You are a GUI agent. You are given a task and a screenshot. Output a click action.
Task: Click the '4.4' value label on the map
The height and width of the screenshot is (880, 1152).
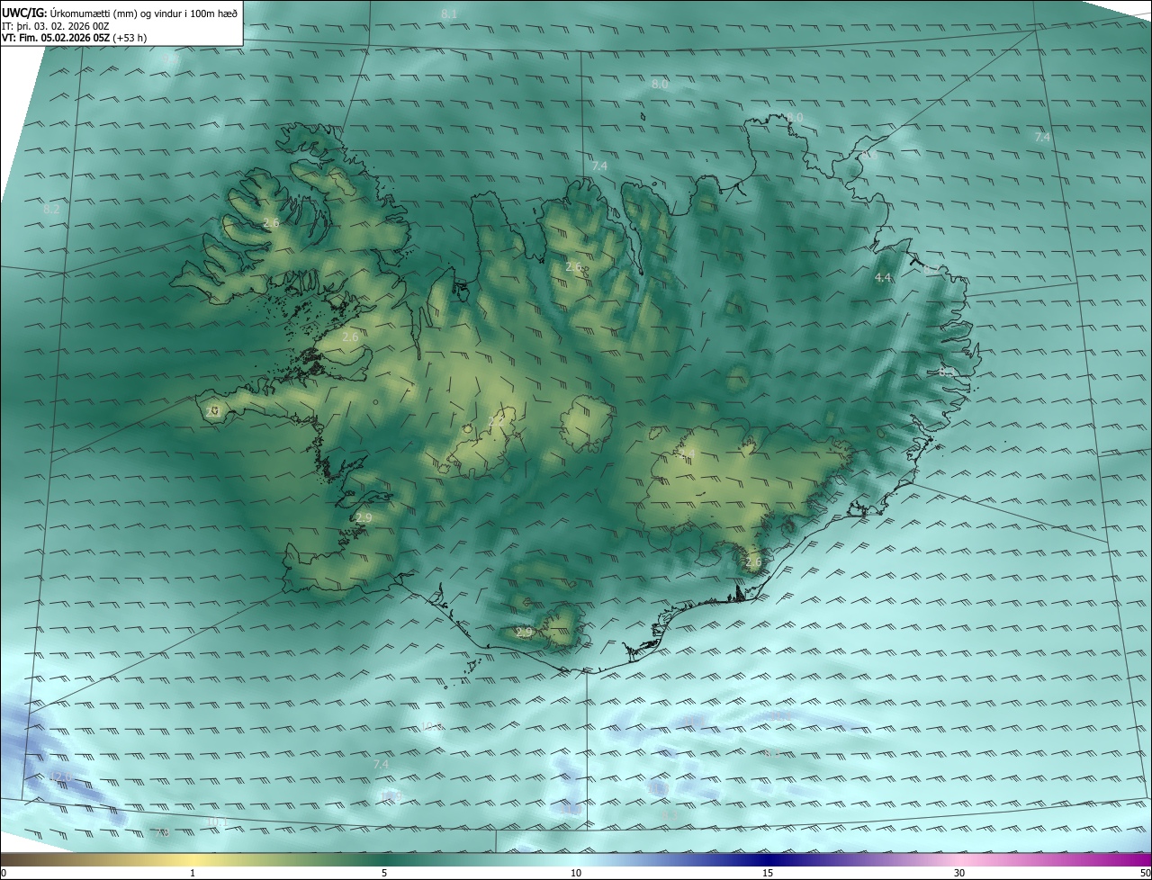(883, 278)
